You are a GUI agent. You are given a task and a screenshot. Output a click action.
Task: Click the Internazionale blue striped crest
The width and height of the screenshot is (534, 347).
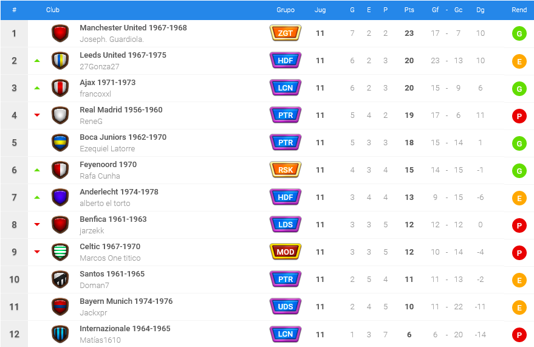click(60, 334)
